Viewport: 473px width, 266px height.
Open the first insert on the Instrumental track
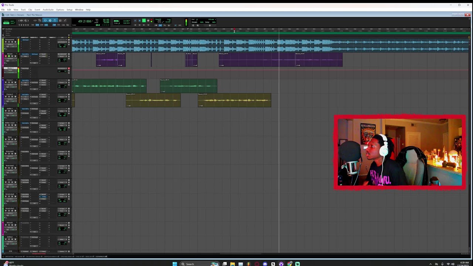point(25,40)
